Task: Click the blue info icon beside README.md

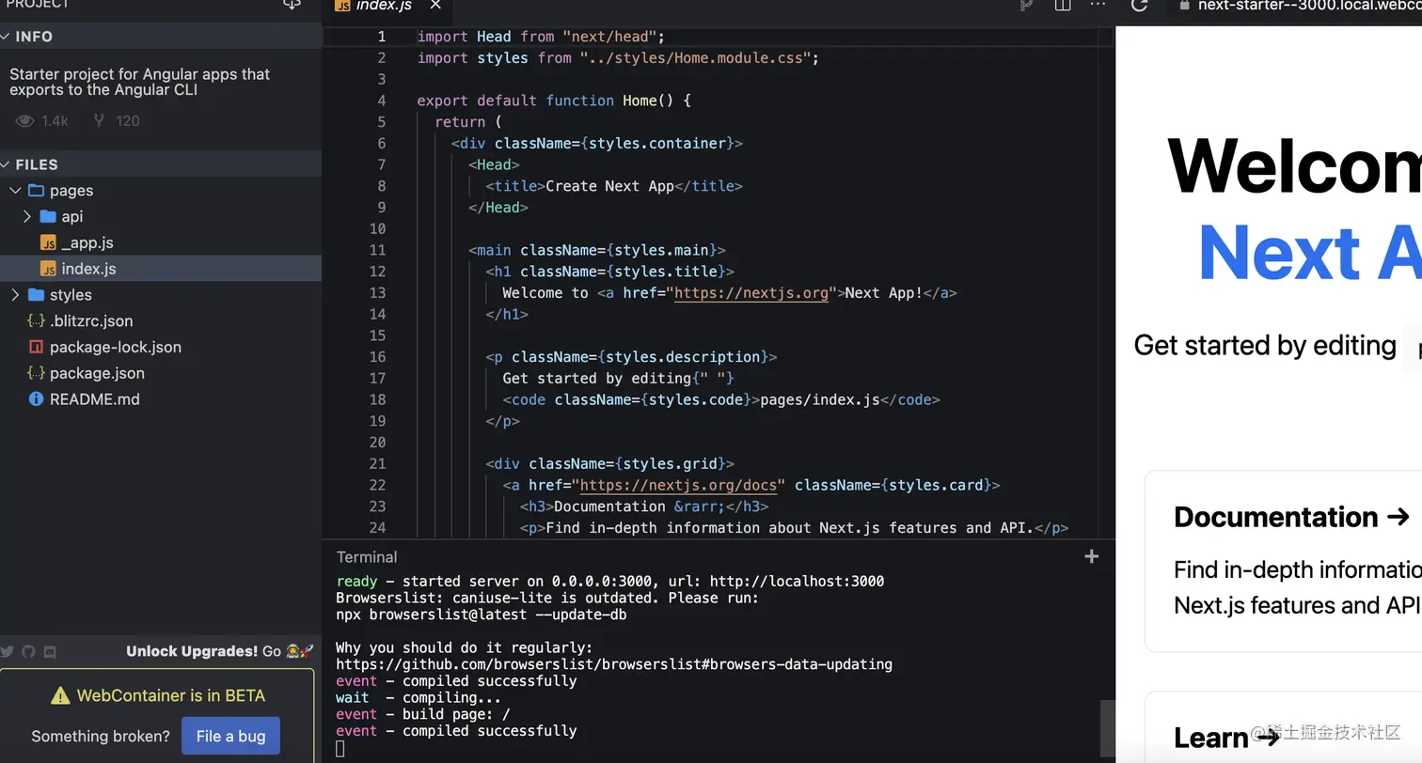Action: 36,398
